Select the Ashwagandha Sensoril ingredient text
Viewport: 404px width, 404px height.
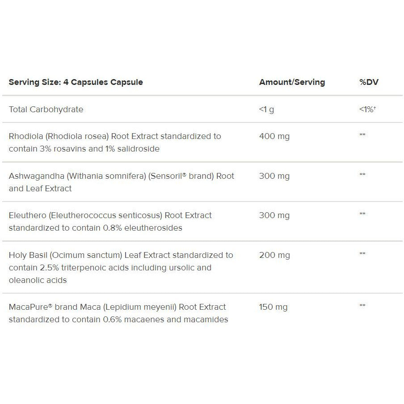point(122,182)
